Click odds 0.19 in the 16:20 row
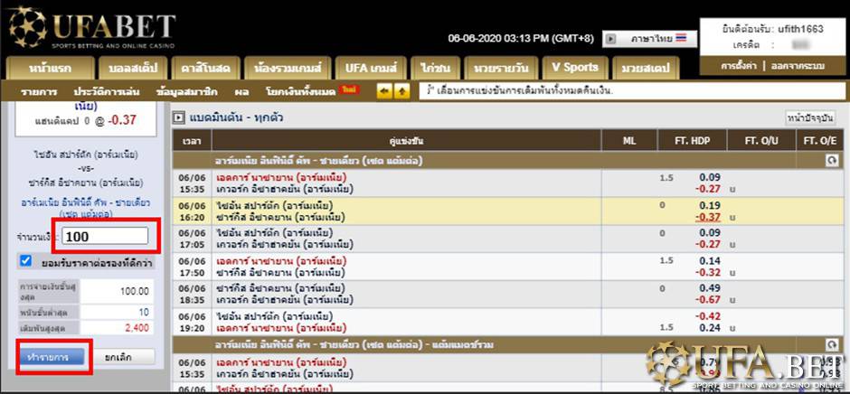This screenshot has width=850, height=394. 710,205
